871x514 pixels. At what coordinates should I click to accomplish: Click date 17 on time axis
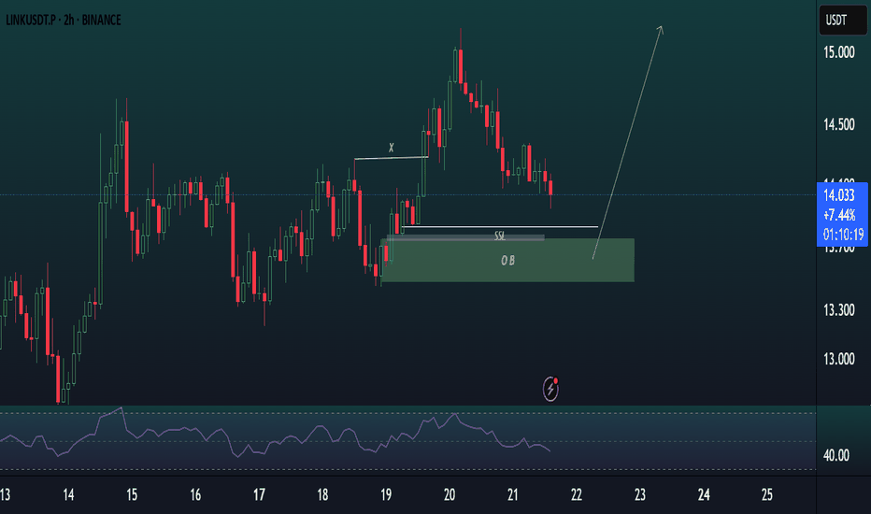[259, 494]
